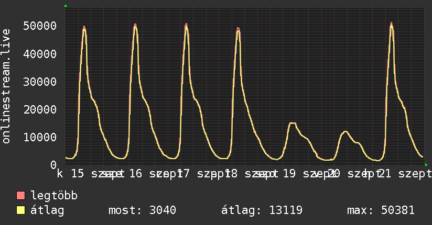432x225 pixels.
Task: Click the 'most: 3040' value
Action: tap(142, 210)
